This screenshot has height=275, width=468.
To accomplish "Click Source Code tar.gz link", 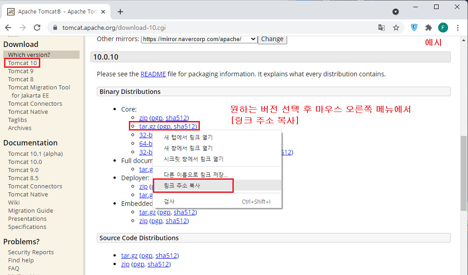I will 129,256.
